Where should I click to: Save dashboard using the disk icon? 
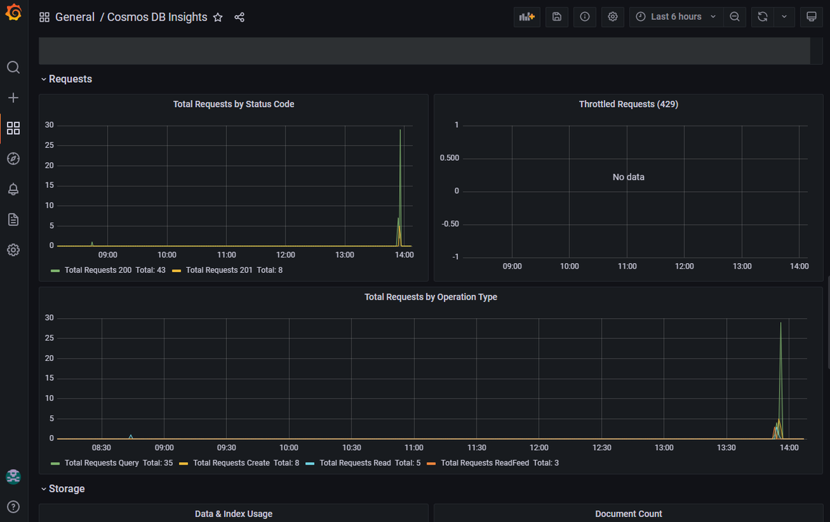(557, 17)
